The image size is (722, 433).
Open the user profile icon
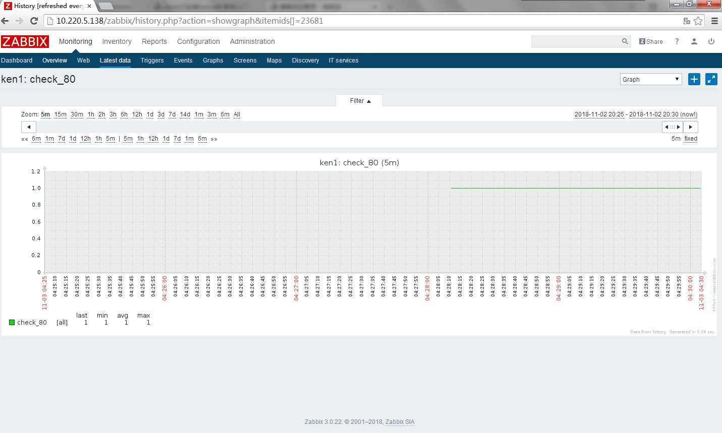click(x=694, y=41)
